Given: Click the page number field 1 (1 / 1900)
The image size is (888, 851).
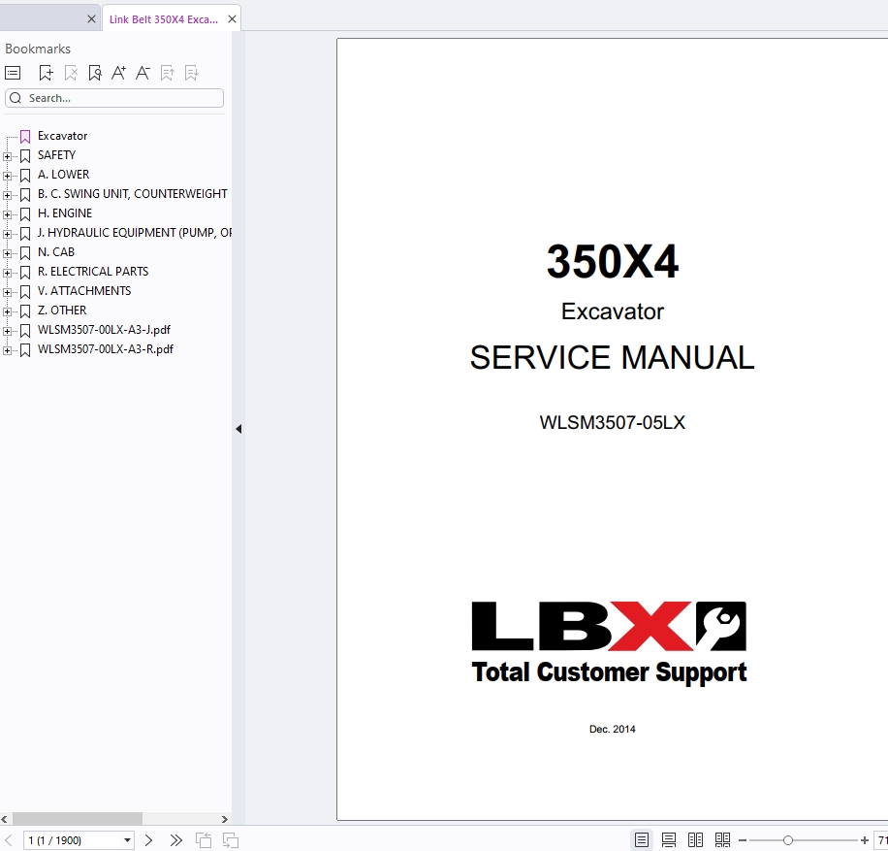Looking at the screenshot, I should click(73, 840).
